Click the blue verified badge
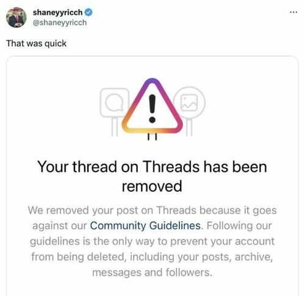The height and width of the screenshot is (296, 305). [88, 12]
